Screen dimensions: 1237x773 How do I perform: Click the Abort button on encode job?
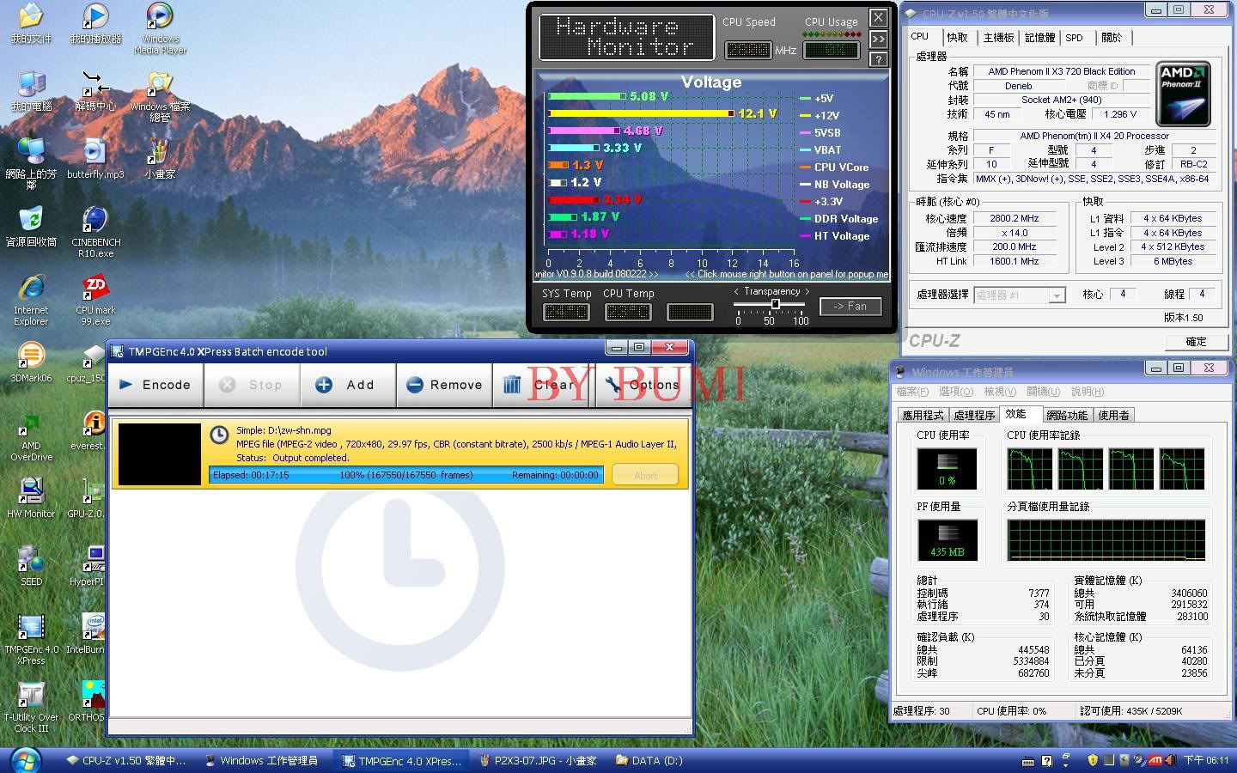point(645,475)
